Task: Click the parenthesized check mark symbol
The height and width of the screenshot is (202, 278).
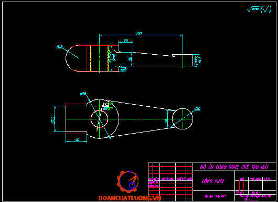Action: [266, 9]
